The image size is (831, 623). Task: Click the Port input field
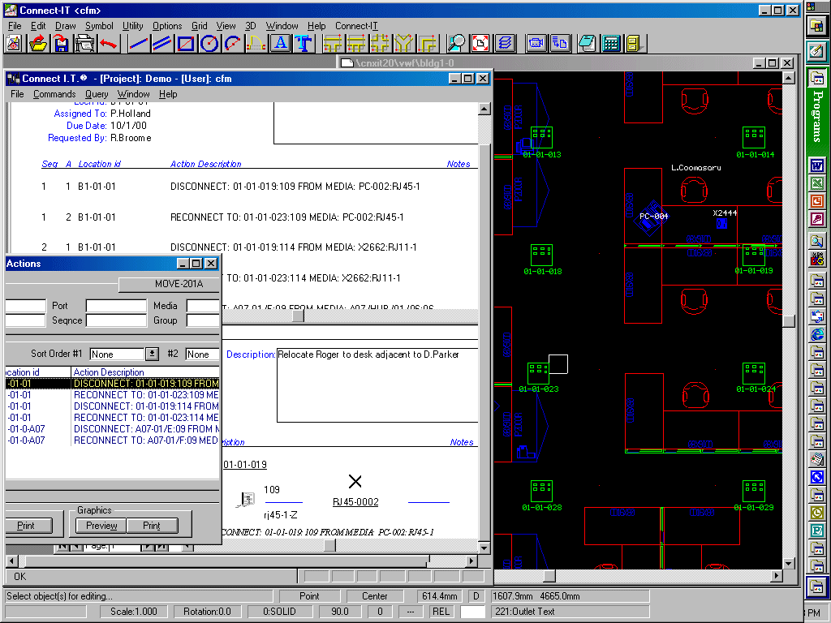click(116, 306)
